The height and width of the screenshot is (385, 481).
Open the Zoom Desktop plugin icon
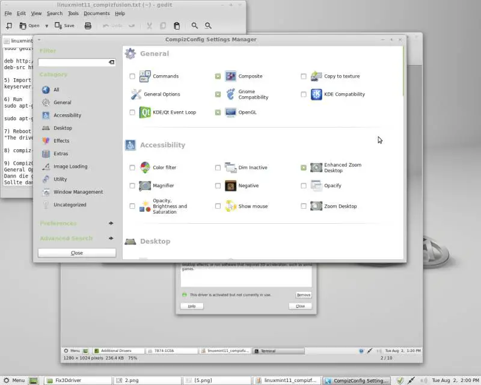[x=316, y=206]
